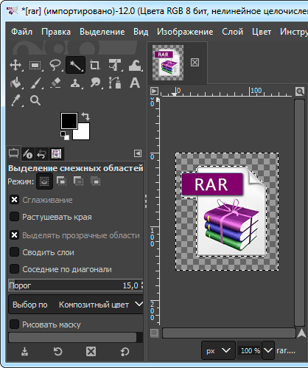
Task: Click the foreground black color swatch
Action: [x=69, y=120]
